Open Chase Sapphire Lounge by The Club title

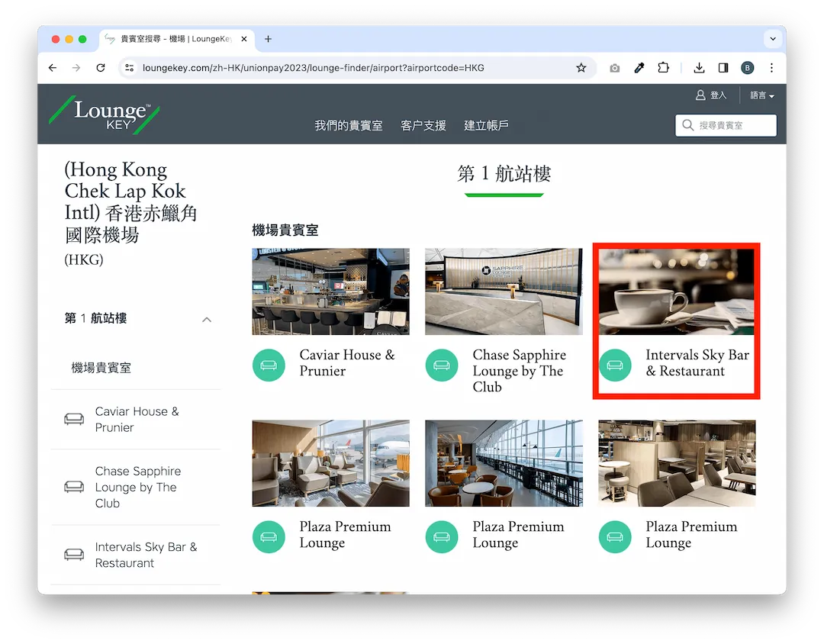[520, 371]
